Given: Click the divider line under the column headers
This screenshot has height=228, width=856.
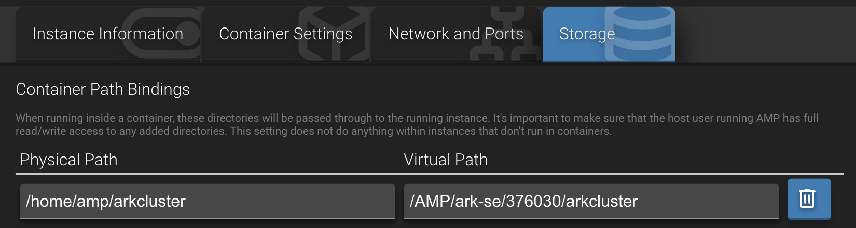Looking at the screenshot, I should (429, 174).
